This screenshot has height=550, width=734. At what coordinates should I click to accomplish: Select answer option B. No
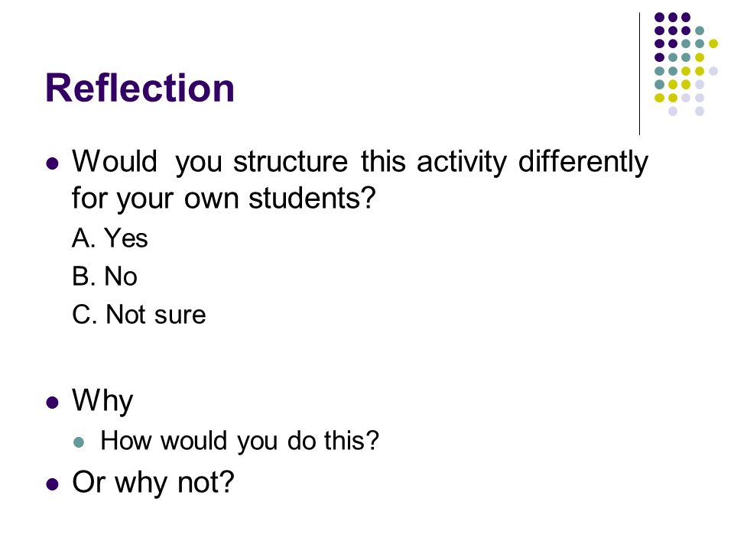(105, 276)
